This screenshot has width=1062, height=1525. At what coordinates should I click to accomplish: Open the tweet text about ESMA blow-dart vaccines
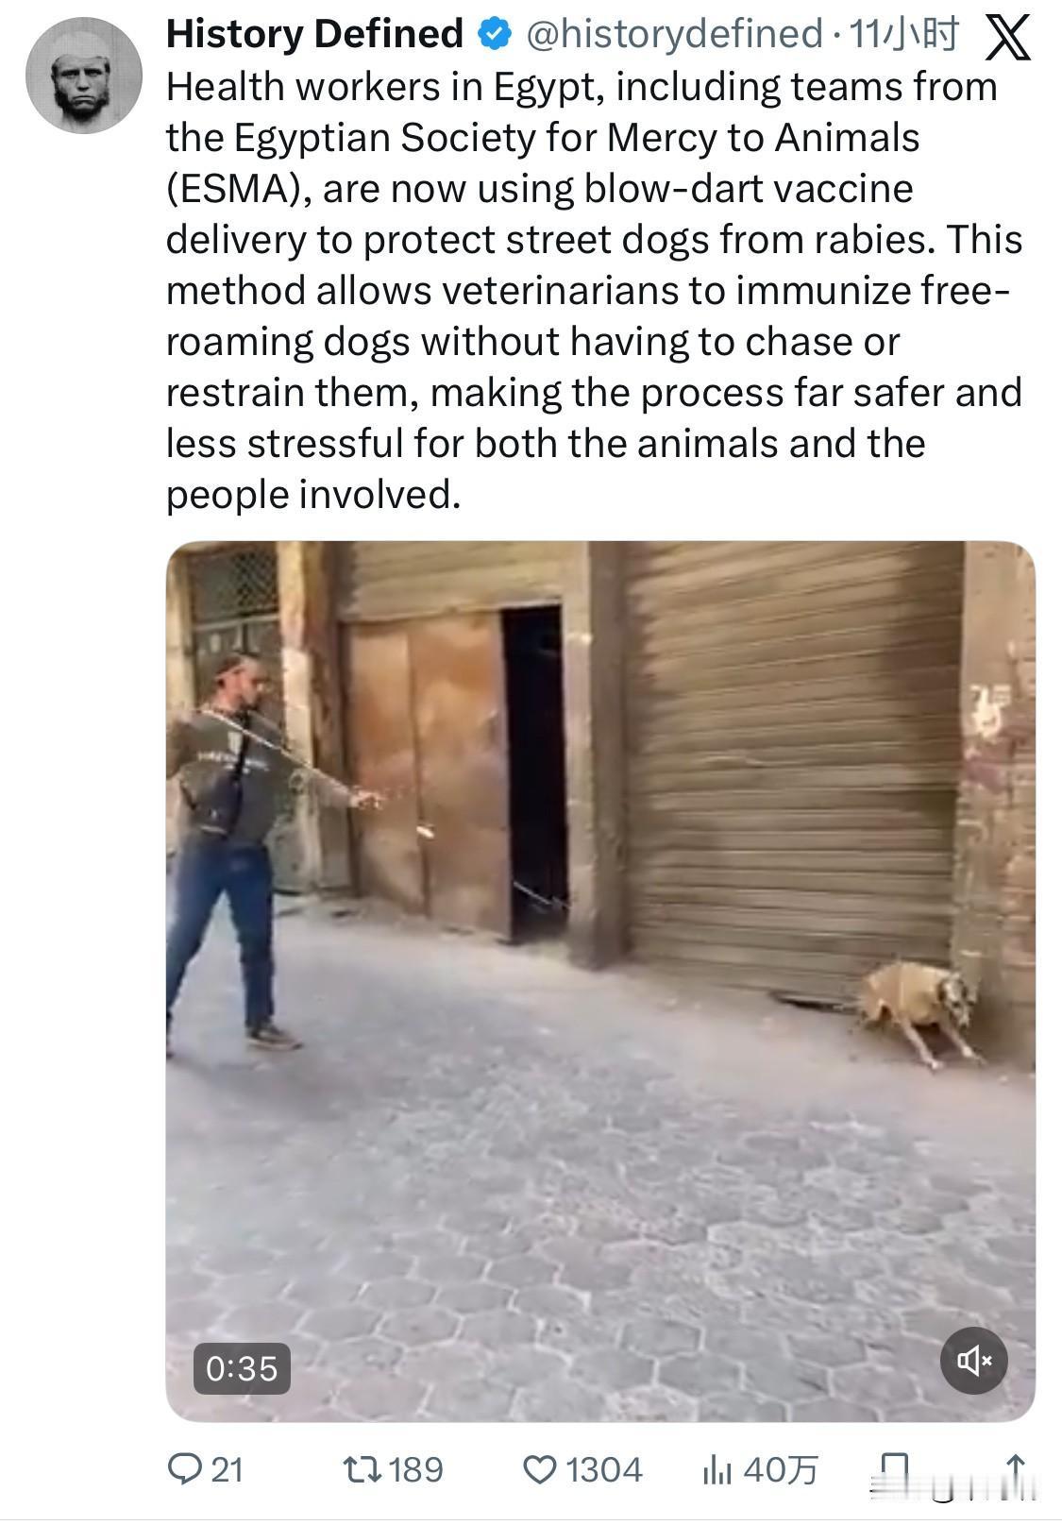click(x=595, y=291)
